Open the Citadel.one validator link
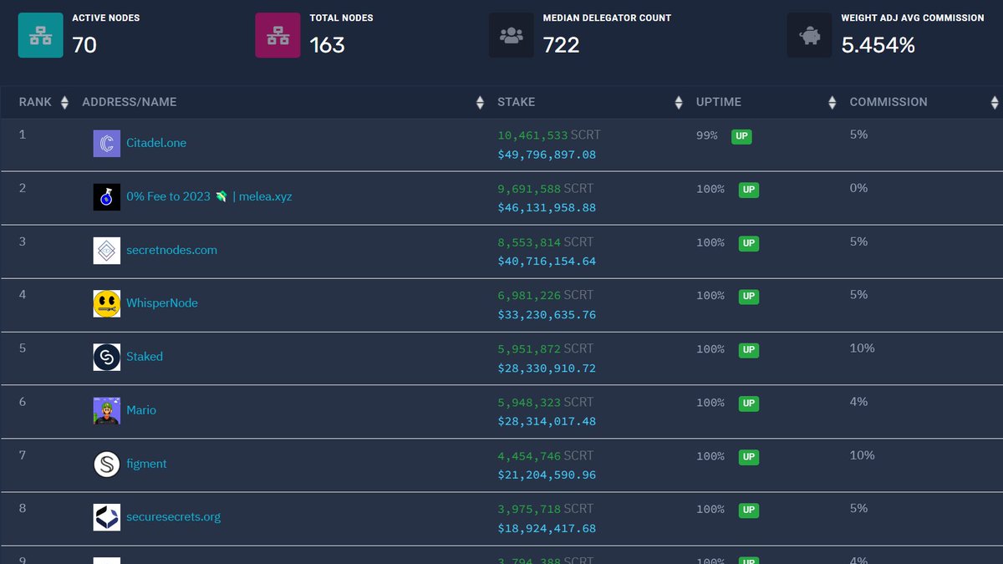Screen dimensions: 1003x564 point(156,143)
